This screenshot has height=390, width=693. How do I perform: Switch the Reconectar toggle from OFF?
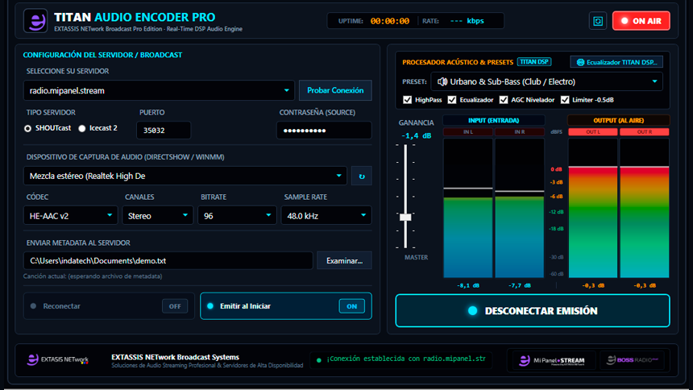[175, 306]
